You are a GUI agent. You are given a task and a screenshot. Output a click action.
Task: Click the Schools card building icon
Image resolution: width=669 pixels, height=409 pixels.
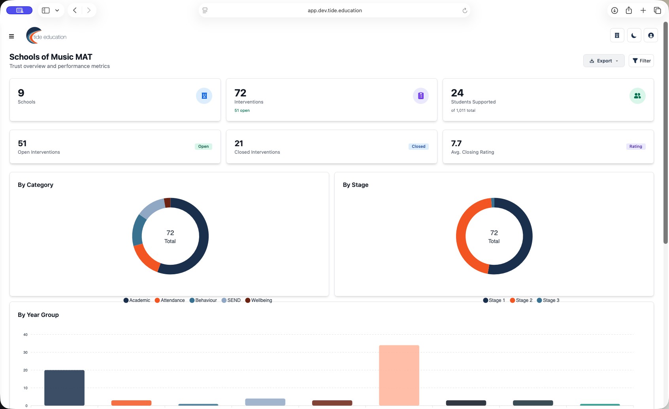204,96
